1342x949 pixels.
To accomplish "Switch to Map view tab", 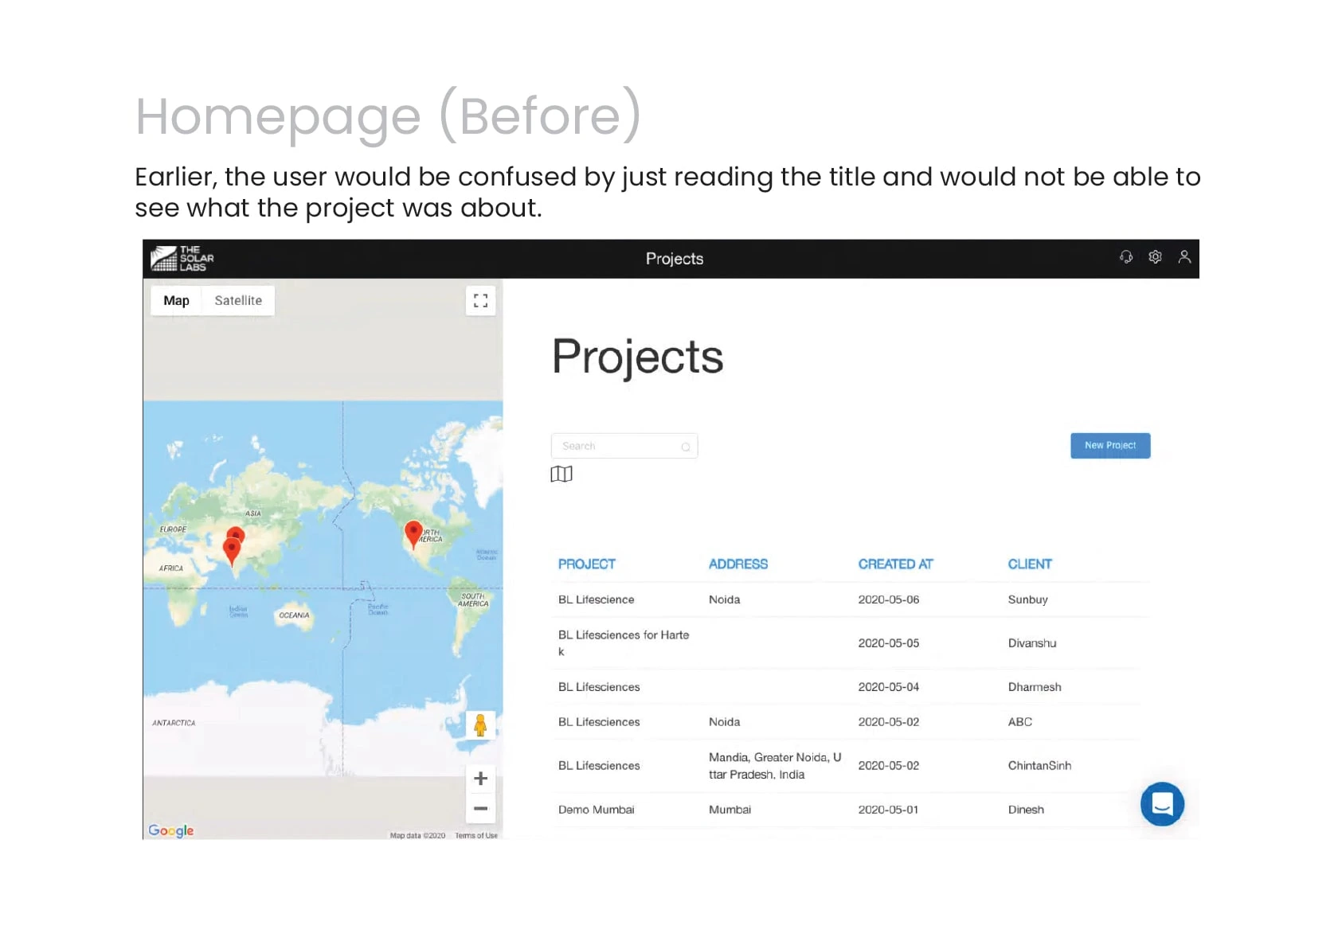I will 176,300.
